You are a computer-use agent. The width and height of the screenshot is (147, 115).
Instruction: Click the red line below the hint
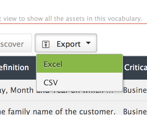tap(73, 24)
